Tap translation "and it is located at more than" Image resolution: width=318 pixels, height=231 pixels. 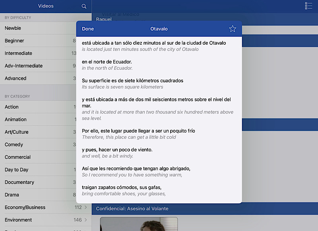coord(157,115)
